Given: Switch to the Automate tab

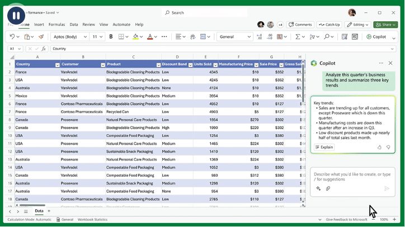Looking at the screenshot, I should point(121,25).
